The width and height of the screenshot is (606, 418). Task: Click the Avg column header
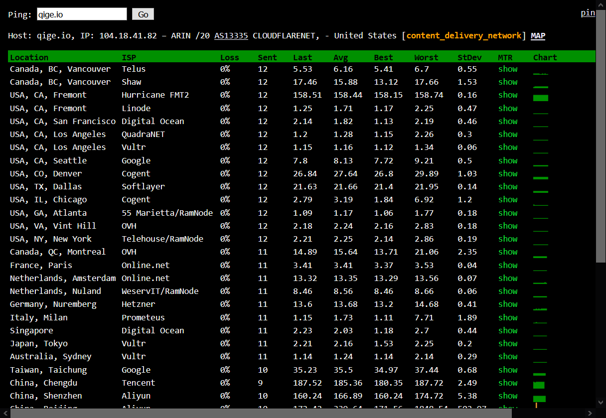click(x=341, y=57)
